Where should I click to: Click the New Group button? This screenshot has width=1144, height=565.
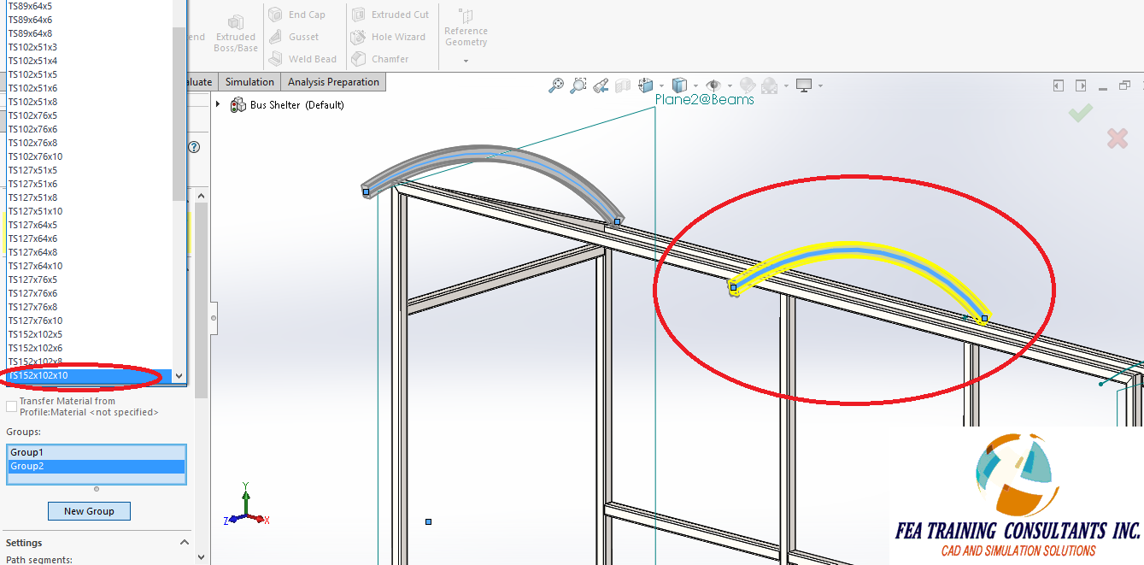click(x=89, y=510)
